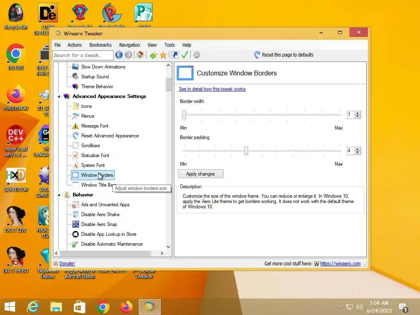Click the DO EVIL Chrome desktop icon
Viewport: 420px width, 315px height.
point(16,57)
